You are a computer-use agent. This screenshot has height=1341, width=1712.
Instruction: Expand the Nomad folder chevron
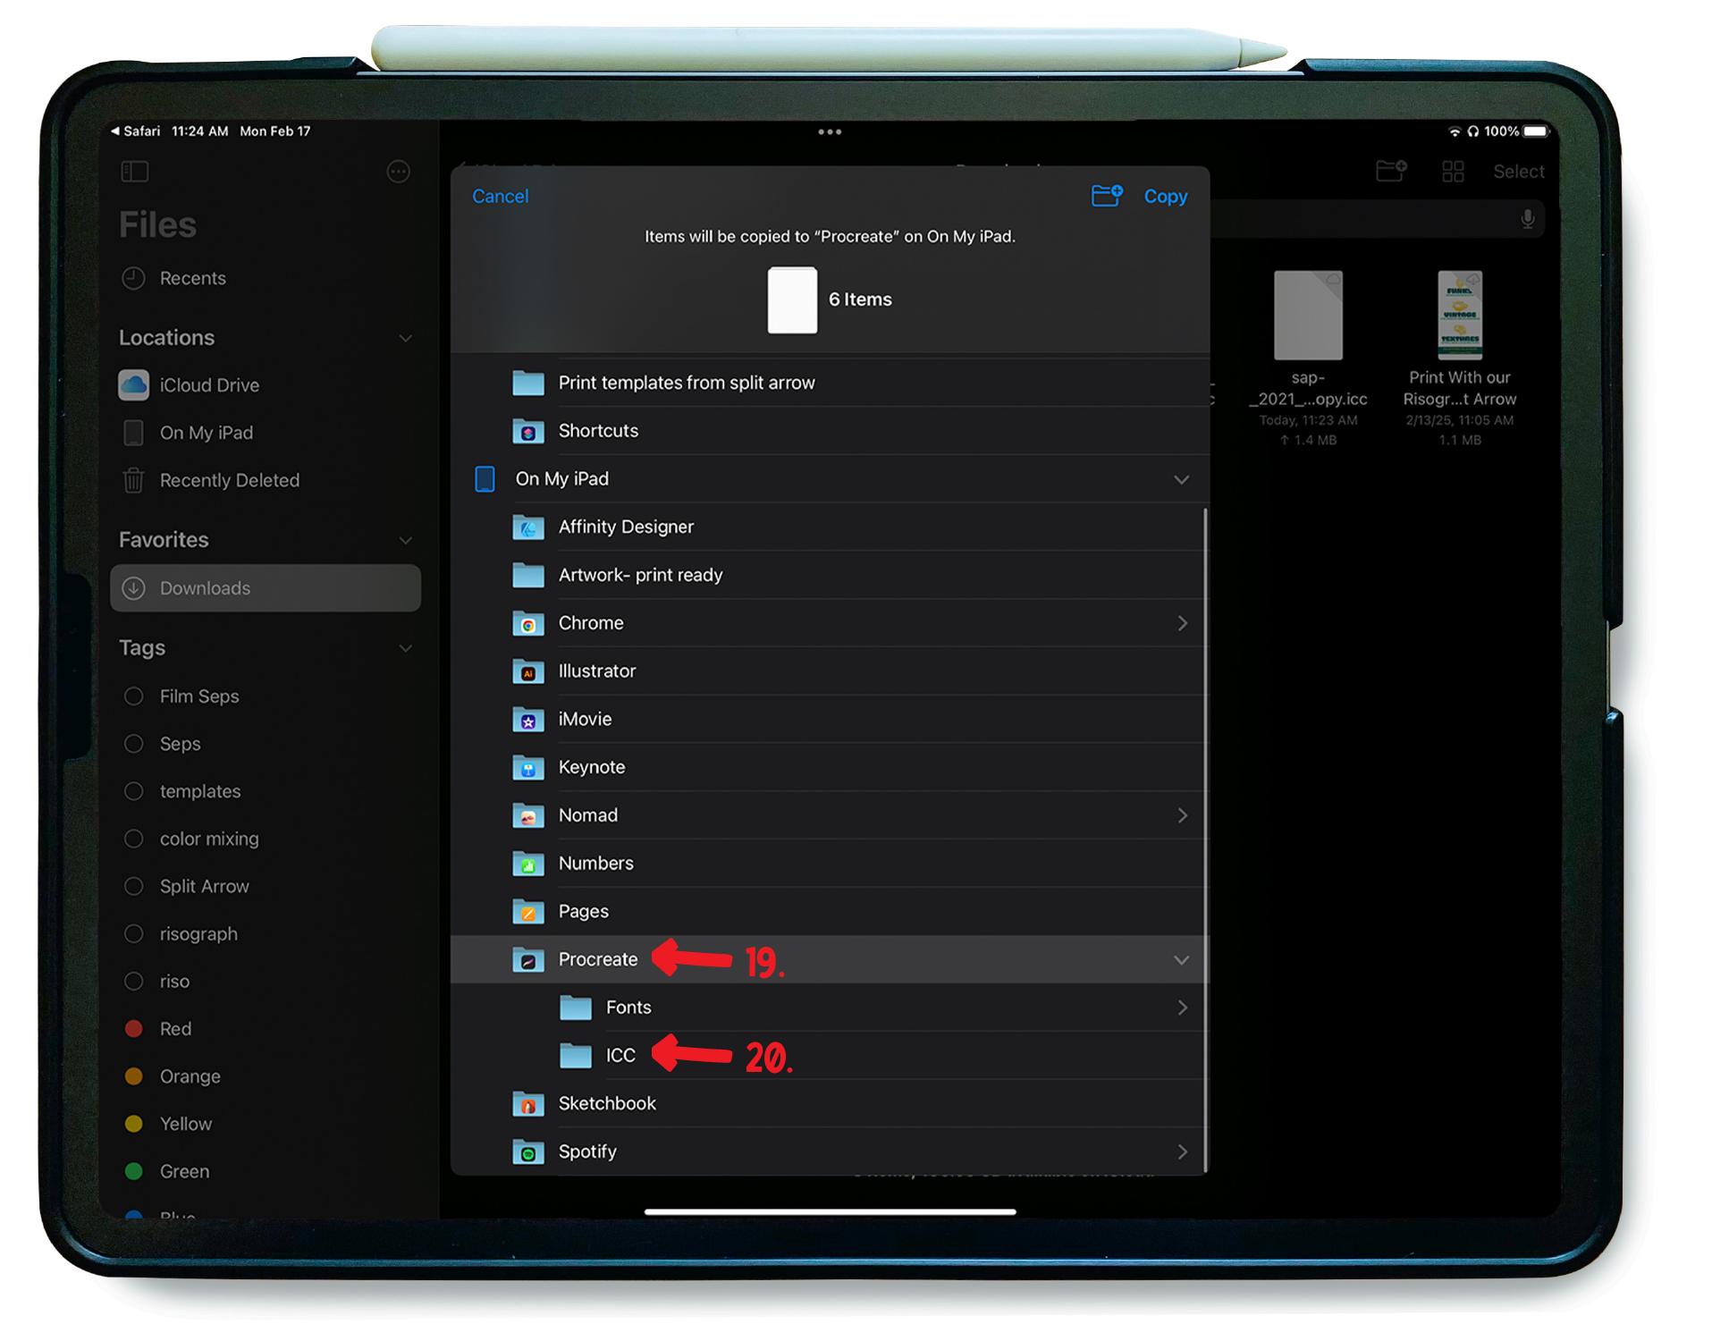pyautogui.click(x=1182, y=815)
